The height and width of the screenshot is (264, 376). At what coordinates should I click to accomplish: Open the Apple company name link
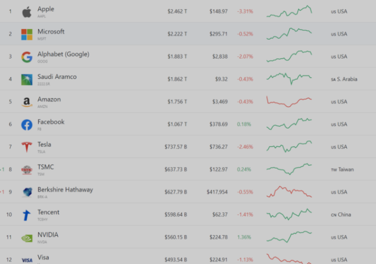47,9
